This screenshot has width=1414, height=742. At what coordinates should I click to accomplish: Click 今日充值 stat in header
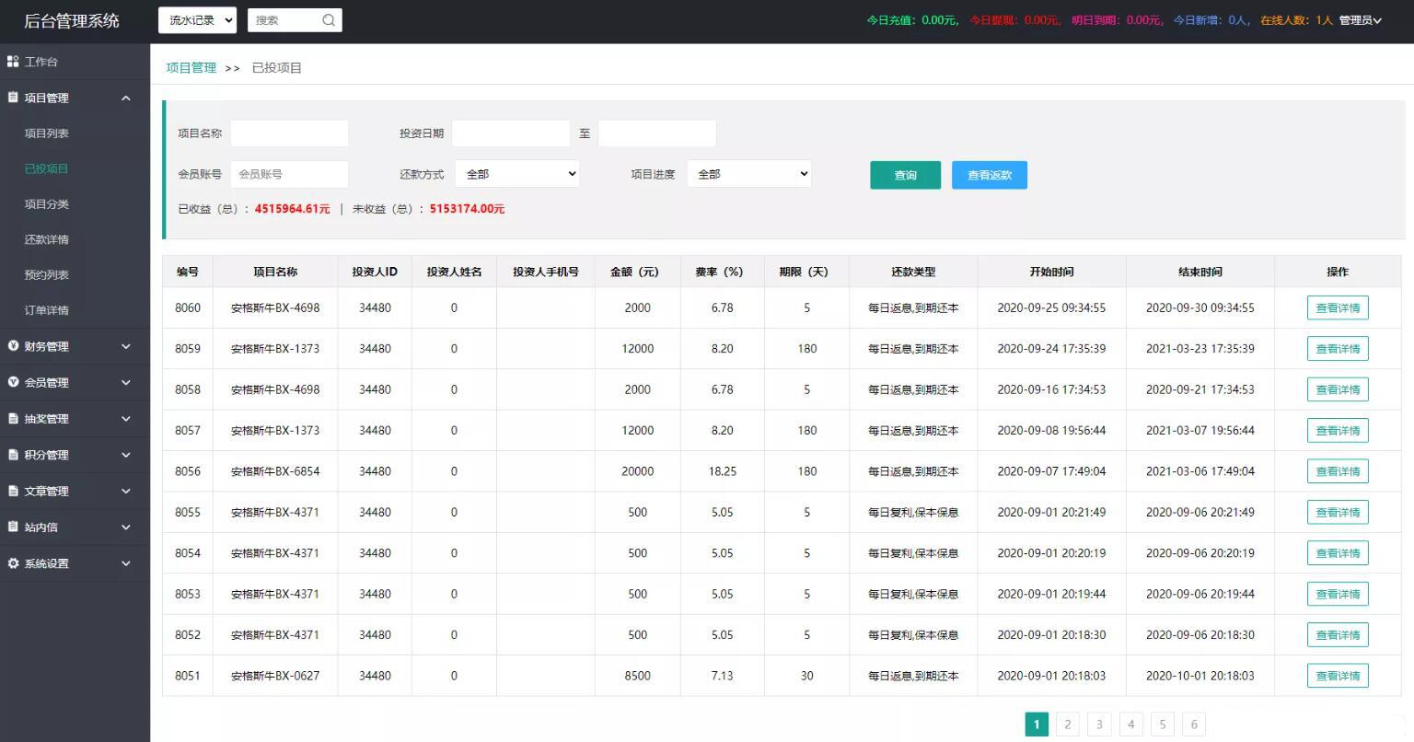pos(913,20)
